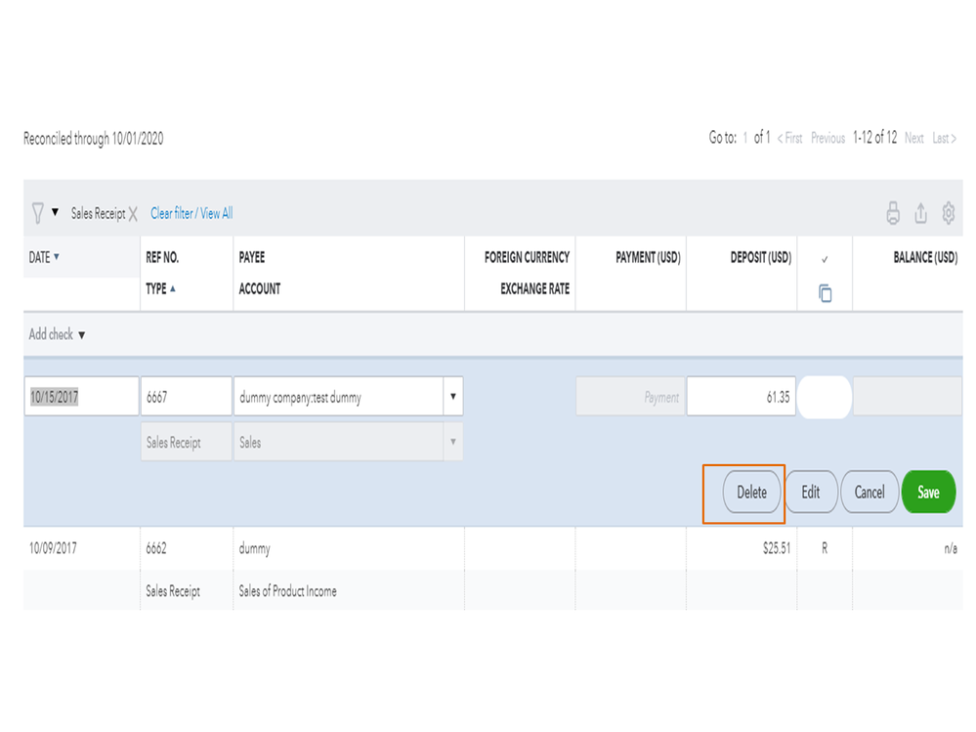This screenshot has width=976, height=732.
Task: Click the copy icon in column header
Action: click(x=825, y=293)
